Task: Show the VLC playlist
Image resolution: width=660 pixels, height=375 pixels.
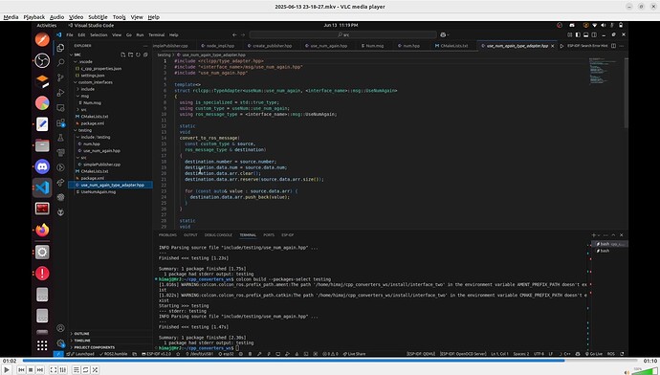Action: click(x=77, y=369)
